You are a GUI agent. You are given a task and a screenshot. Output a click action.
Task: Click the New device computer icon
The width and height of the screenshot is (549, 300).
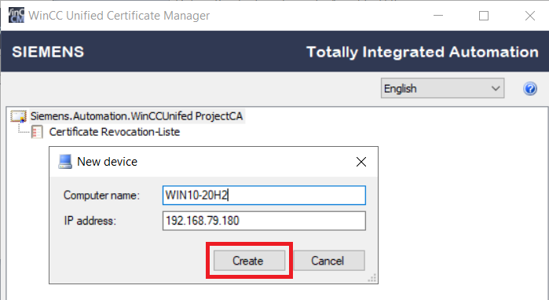pos(65,162)
